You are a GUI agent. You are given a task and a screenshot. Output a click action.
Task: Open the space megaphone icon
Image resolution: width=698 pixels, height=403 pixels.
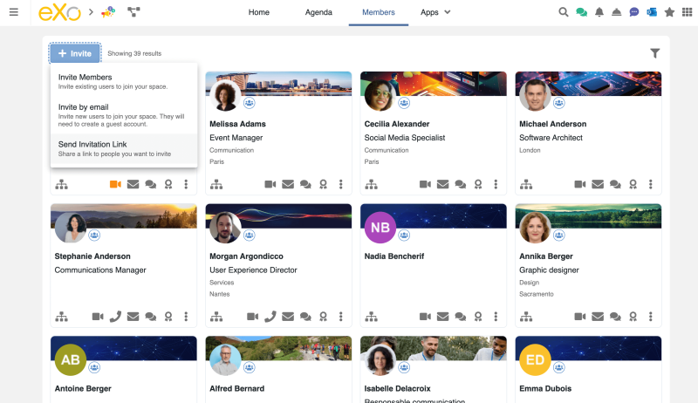pos(108,12)
